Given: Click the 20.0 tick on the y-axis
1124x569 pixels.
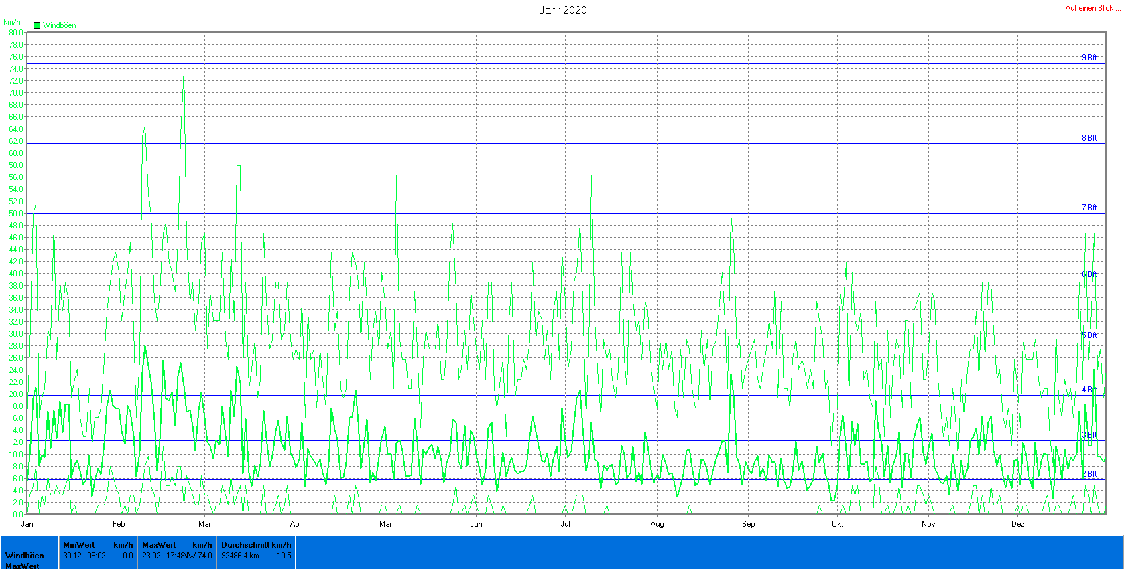Looking at the screenshot, I should (15, 394).
